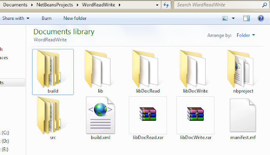
Task: Expand the arrow after WordReadWrite in breadcrumb
Action: pyautogui.click(x=119, y=5)
